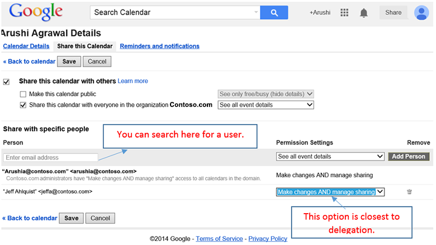Expand Jeff's Make changes AND manage sharing dropdown
436x245 pixels.
tap(330, 192)
